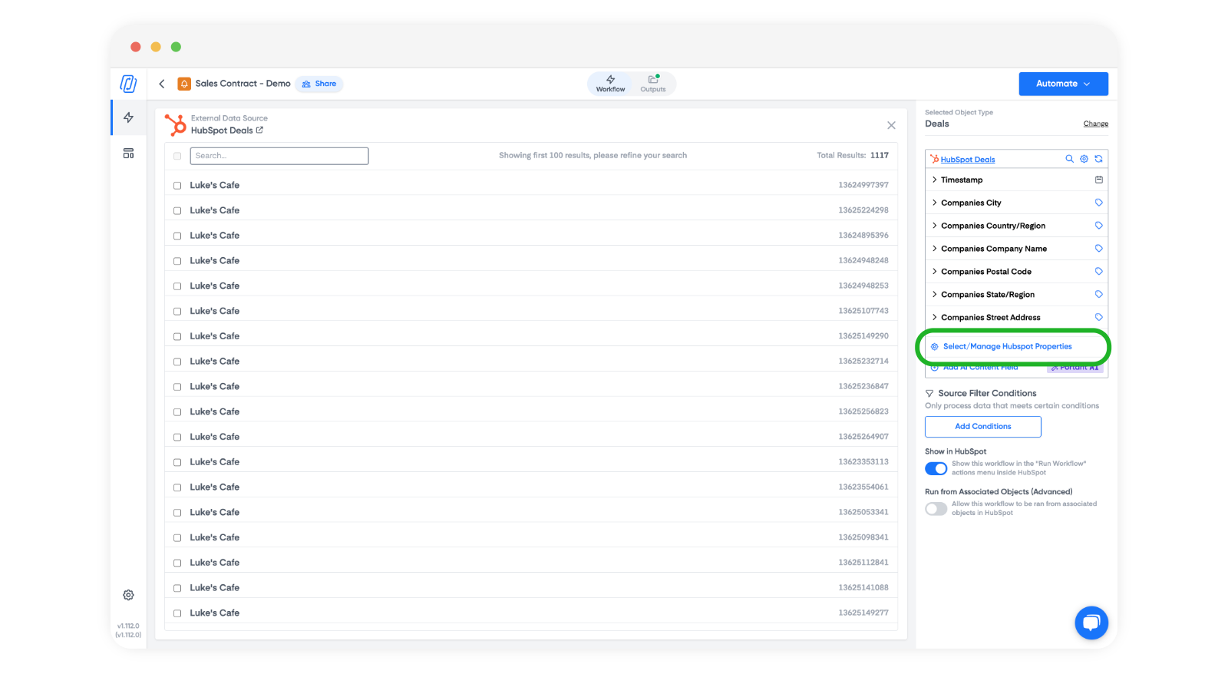Viewport: 1228px width, 674px height.
Task: Open the settings gear at sidebar bottom
Action: [x=128, y=595]
